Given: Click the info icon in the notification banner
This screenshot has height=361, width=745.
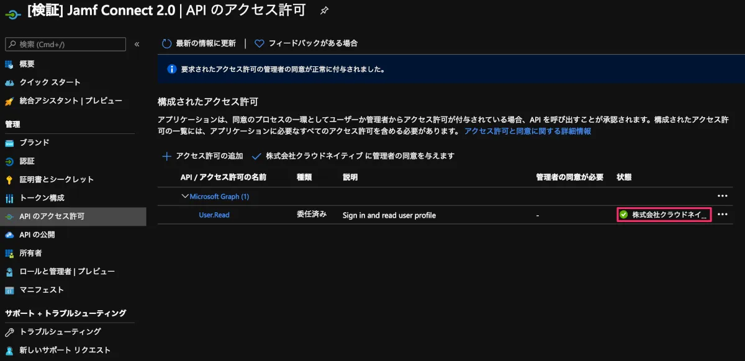Looking at the screenshot, I should click(172, 69).
